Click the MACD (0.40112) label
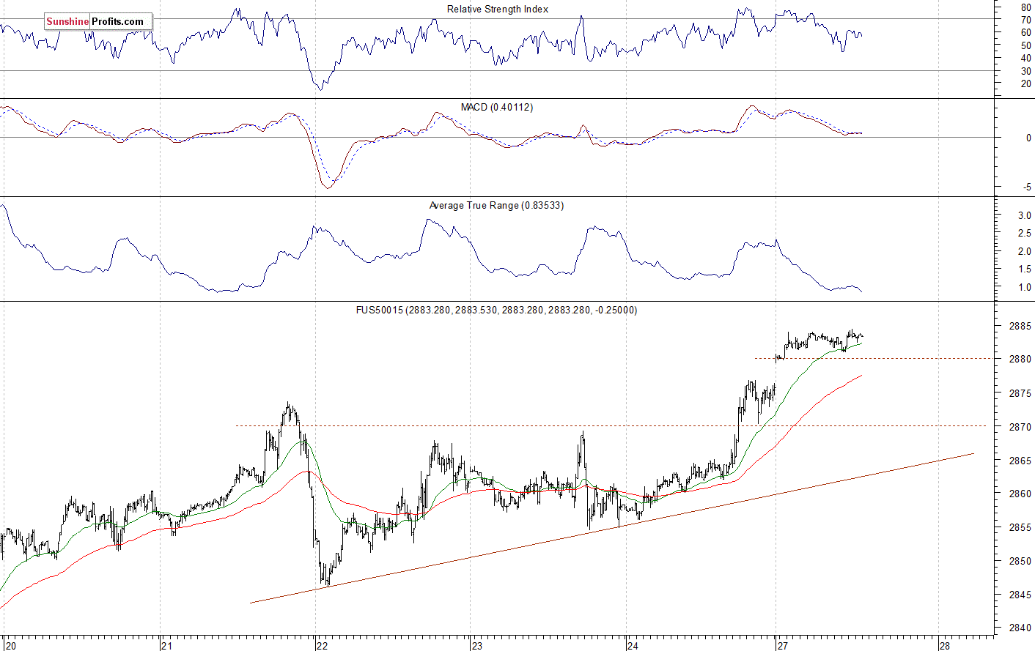The image size is (1035, 651). 497,107
